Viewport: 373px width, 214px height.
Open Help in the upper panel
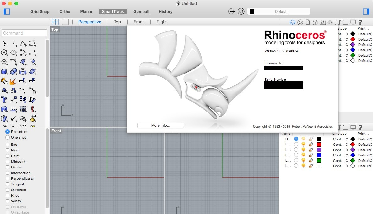click(360, 22)
